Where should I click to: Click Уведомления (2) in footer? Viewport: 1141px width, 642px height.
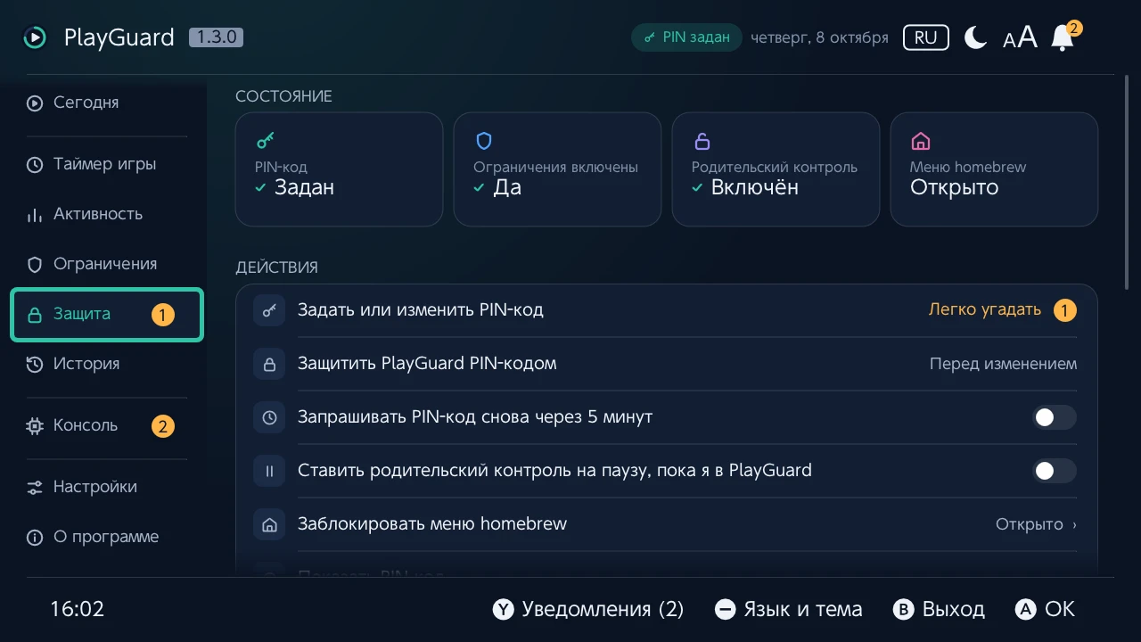point(588,609)
